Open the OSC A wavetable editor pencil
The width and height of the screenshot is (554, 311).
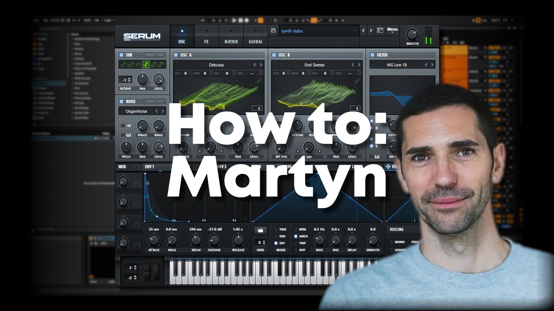tap(259, 81)
